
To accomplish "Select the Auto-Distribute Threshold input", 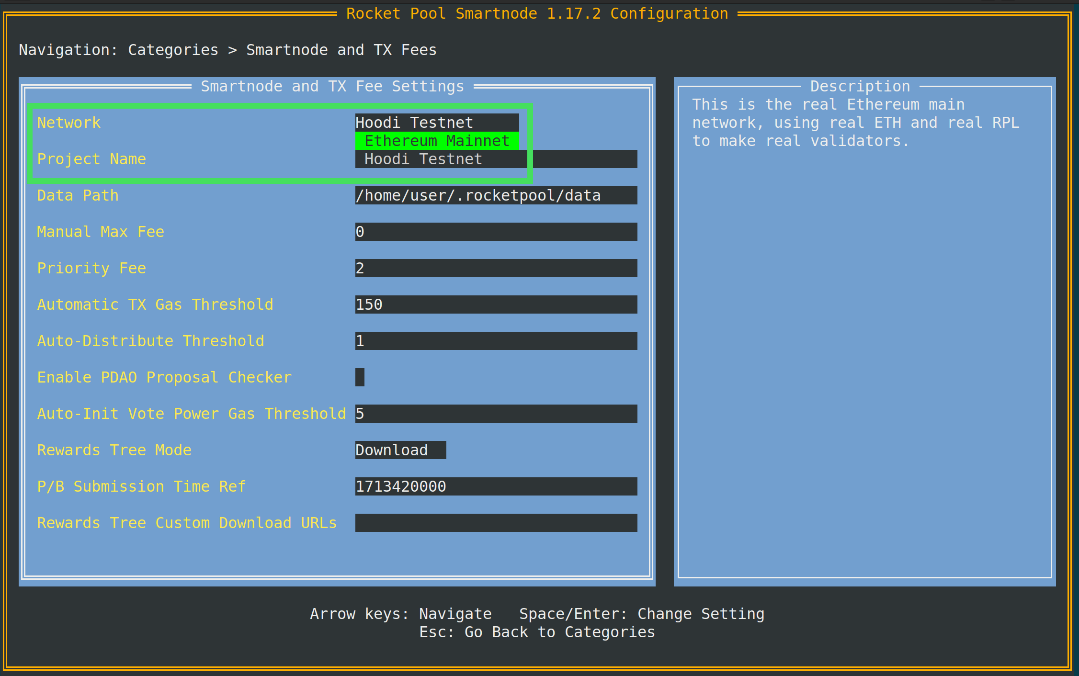I will click(x=496, y=341).
